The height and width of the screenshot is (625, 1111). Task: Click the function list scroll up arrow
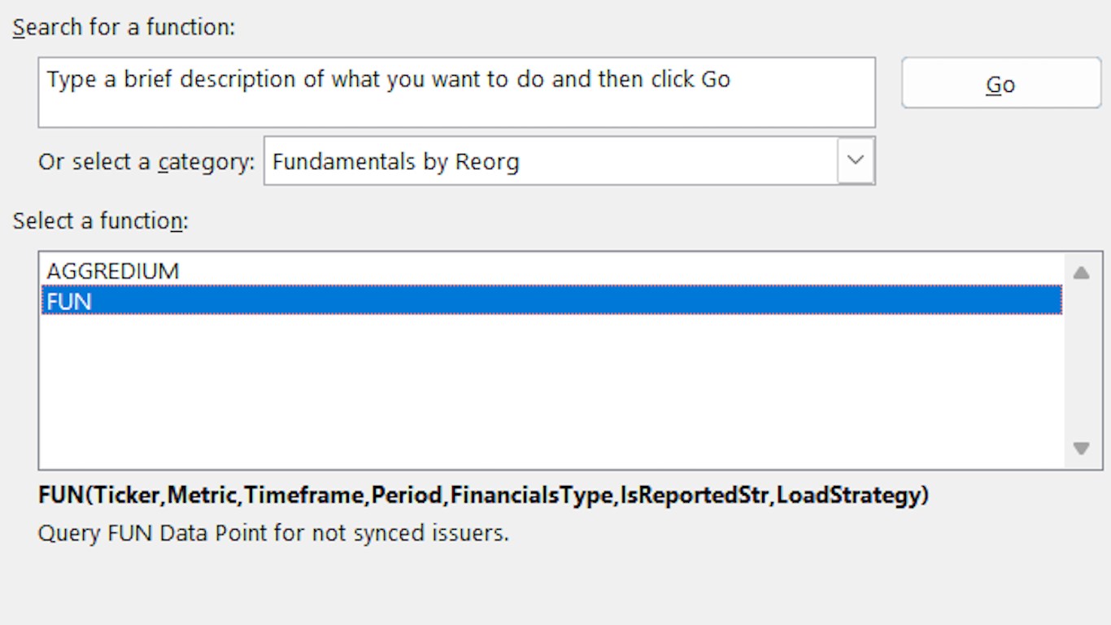click(x=1081, y=273)
